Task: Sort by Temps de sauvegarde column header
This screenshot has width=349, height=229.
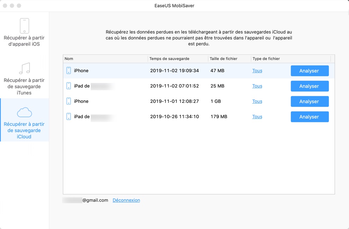Action: coord(169,59)
